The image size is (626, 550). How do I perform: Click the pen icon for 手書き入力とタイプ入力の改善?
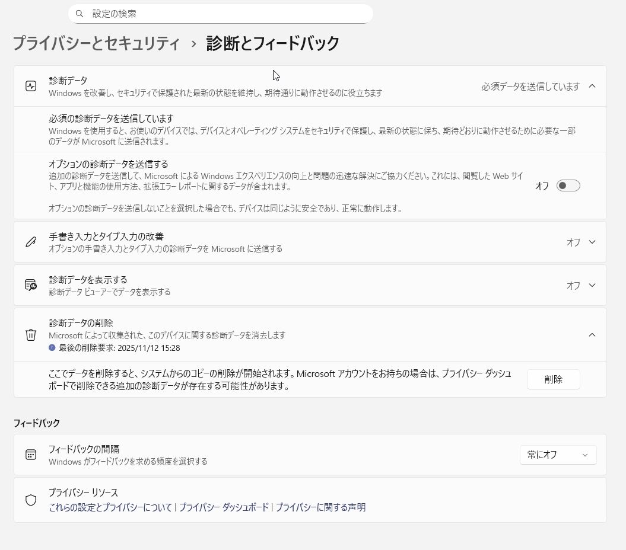click(x=31, y=242)
